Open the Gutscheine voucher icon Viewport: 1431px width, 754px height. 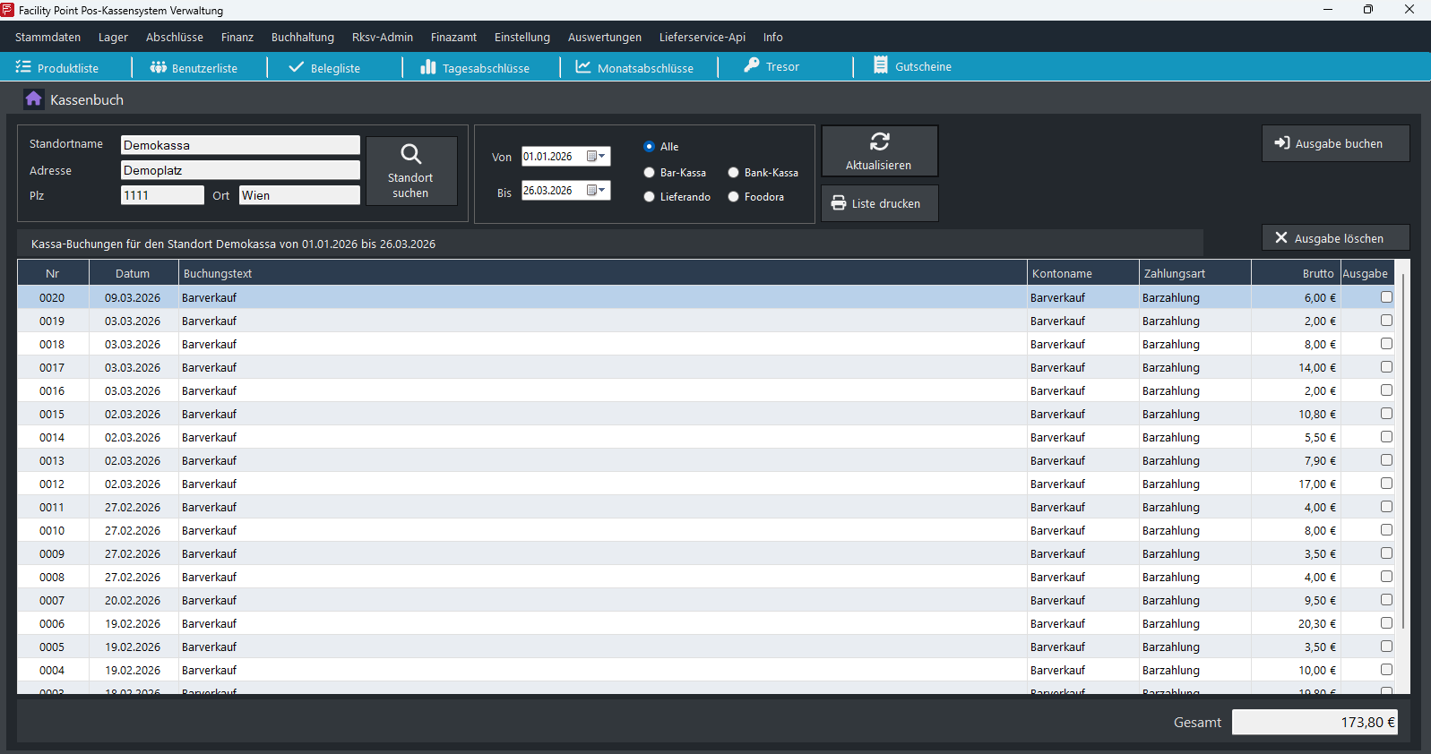881,66
